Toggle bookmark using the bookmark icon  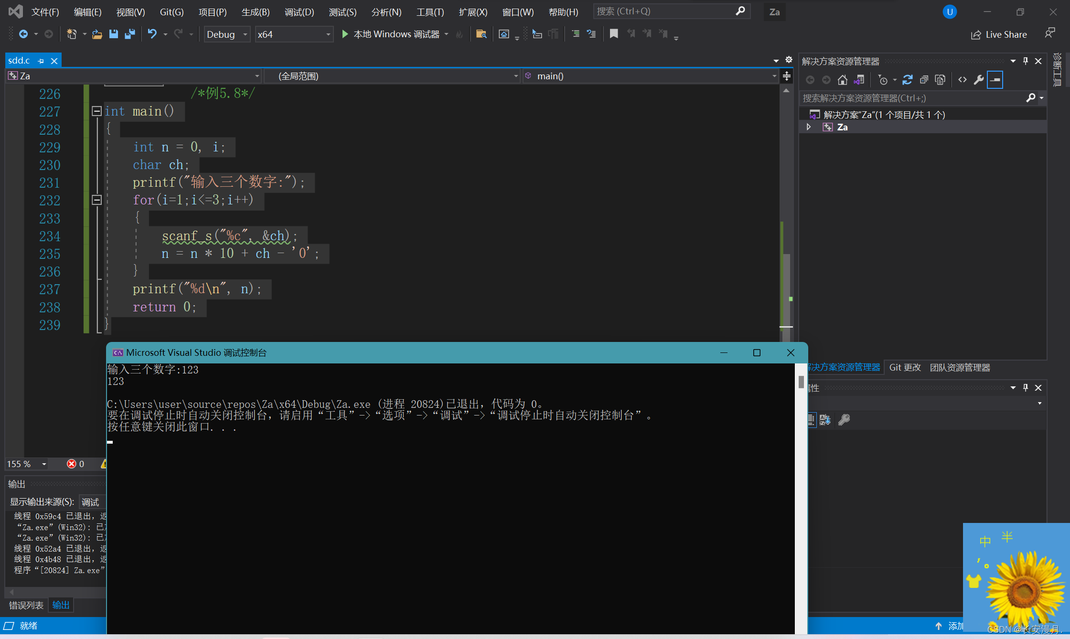tap(614, 34)
